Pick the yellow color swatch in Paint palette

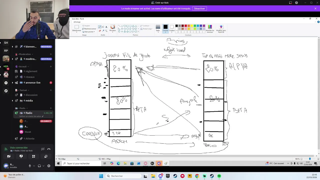(x=192, y=26)
